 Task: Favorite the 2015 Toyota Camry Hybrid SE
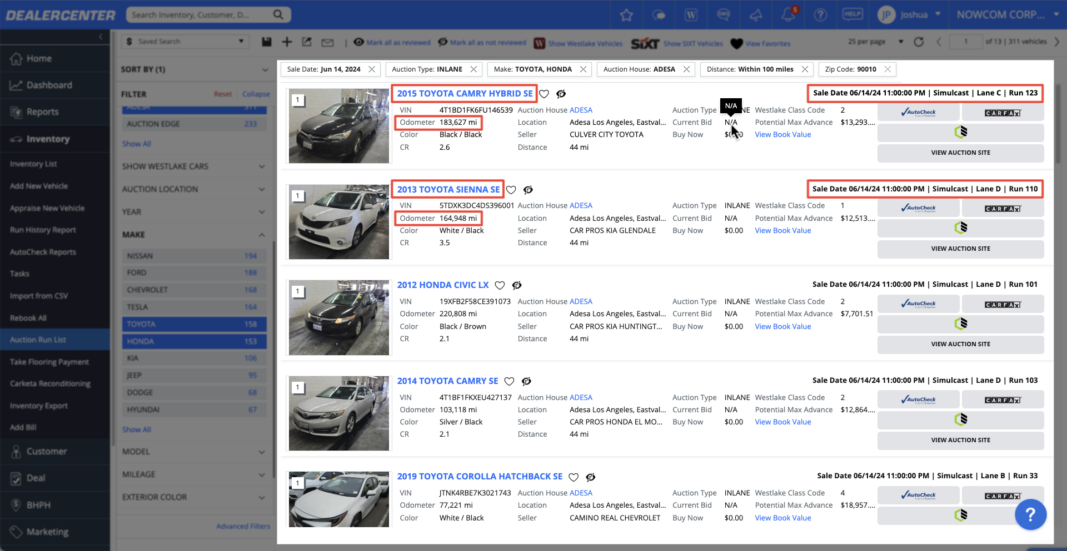(x=544, y=94)
